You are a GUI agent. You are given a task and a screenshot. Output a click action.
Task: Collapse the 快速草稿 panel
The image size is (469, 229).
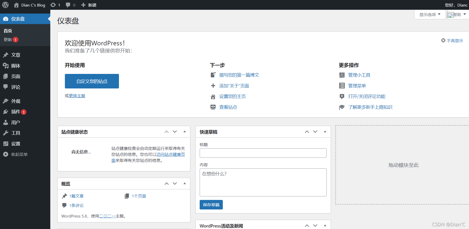tap(325, 132)
